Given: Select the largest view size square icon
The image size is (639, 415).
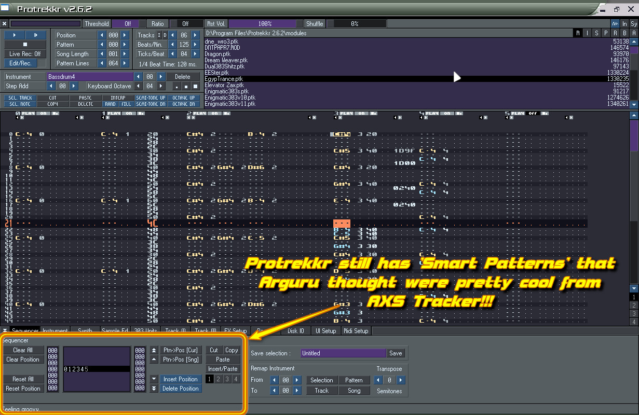Looking at the screenshot, I should [x=195, y=86].
